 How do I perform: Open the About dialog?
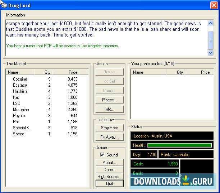[109, 162]
